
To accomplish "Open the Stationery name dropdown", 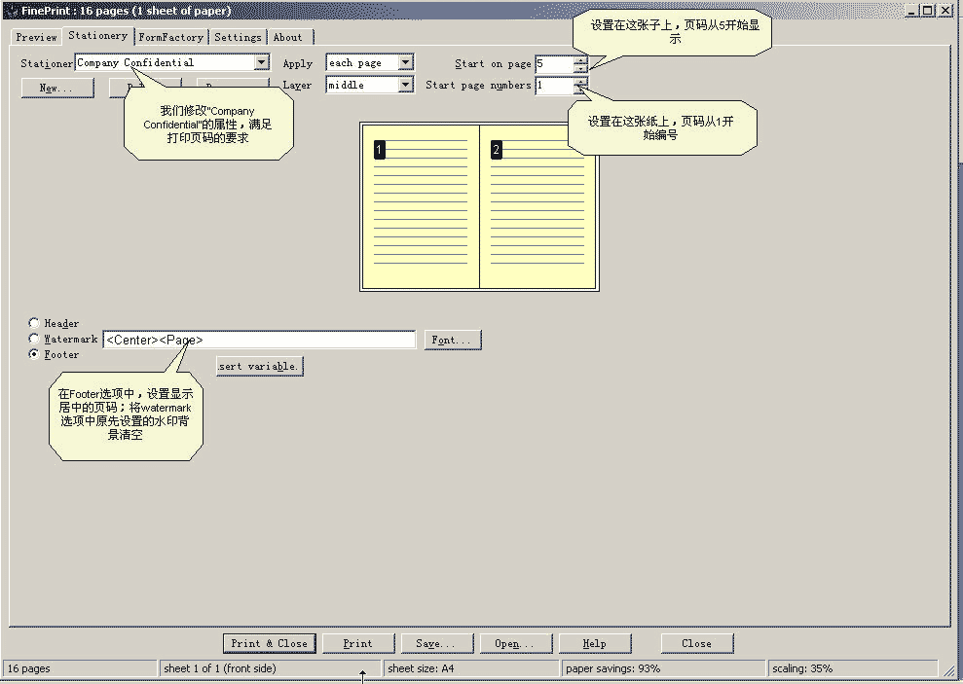I will 261,62.
